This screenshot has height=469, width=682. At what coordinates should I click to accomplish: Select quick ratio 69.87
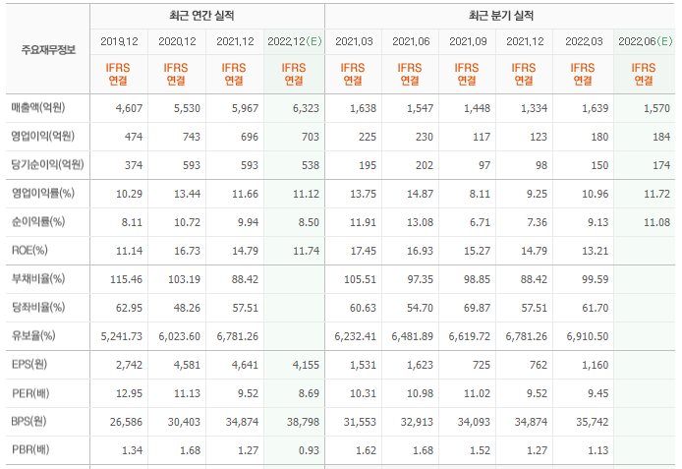pyautogui.click(x=478, y=308)
